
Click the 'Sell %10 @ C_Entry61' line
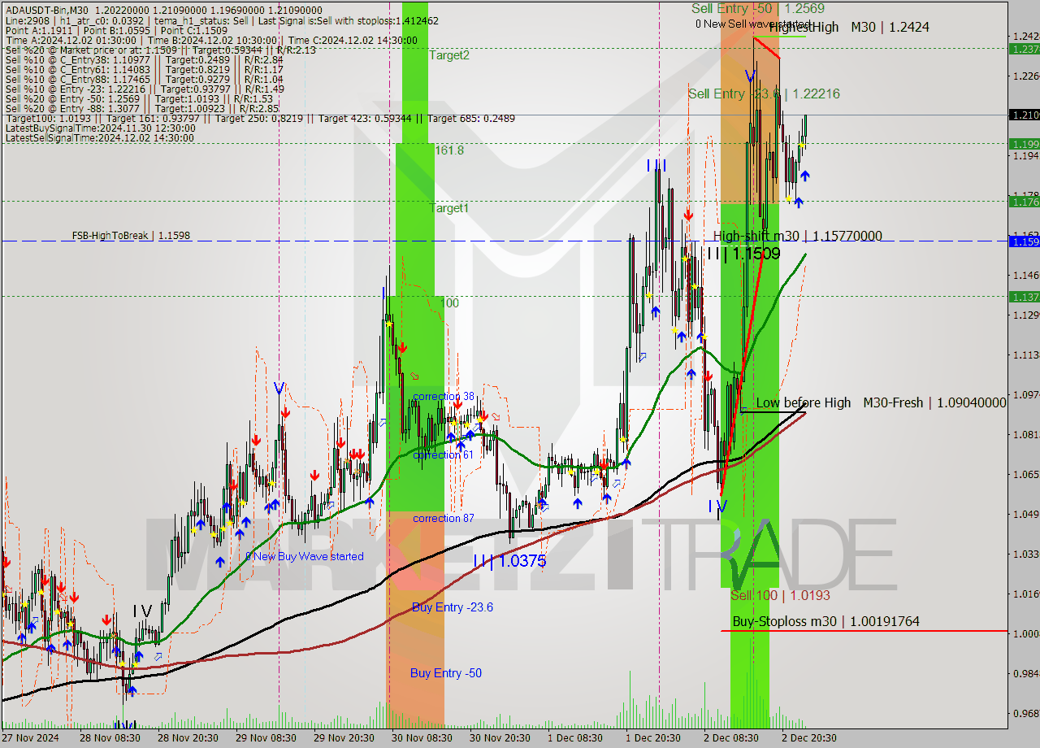click(144, 70)
